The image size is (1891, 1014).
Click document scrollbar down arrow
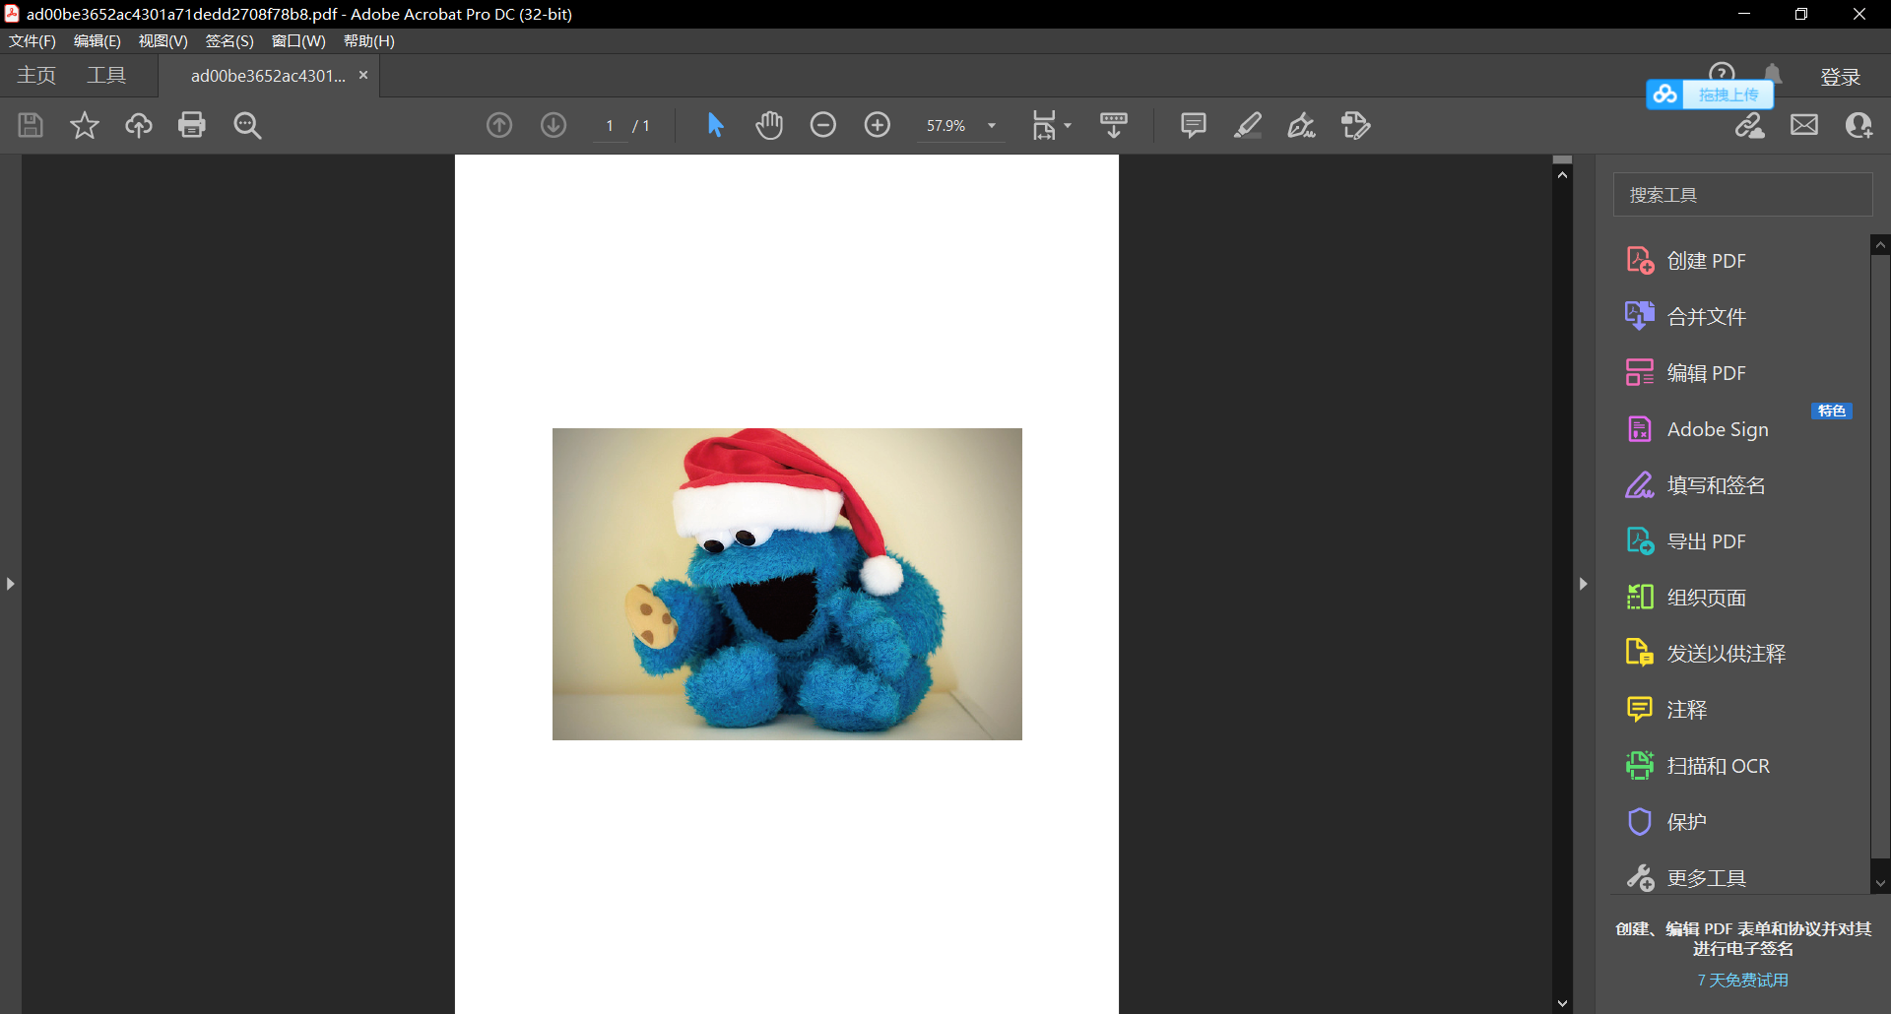(x=1562, y=1003)
